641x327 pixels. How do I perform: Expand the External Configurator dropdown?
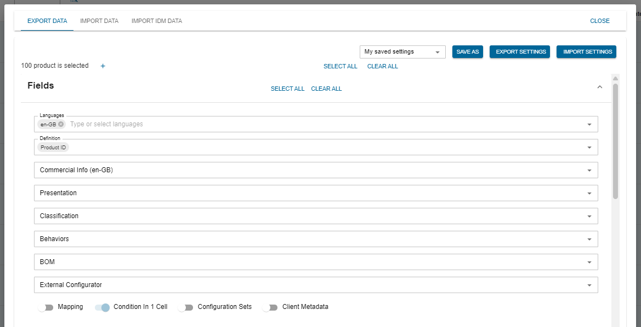(316, 284)
